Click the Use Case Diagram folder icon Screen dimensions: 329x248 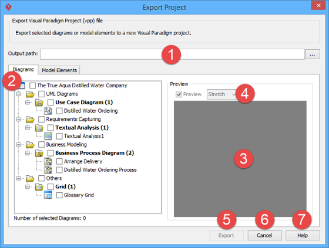coord(39,103)
